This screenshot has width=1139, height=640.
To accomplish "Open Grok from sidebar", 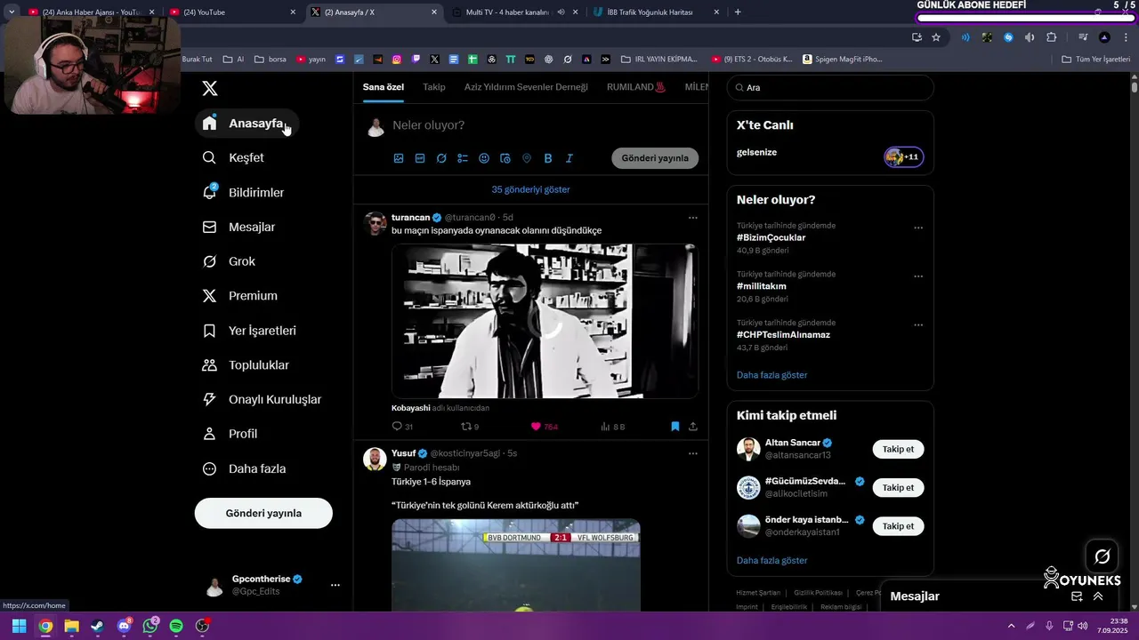I will pyautogui.click(x=229, y=261).
